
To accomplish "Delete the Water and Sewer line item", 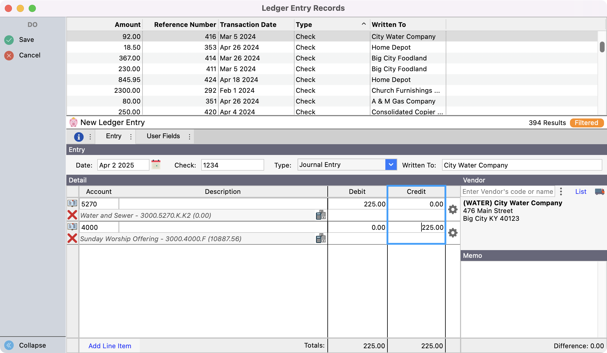I will [x=72, y=215].
